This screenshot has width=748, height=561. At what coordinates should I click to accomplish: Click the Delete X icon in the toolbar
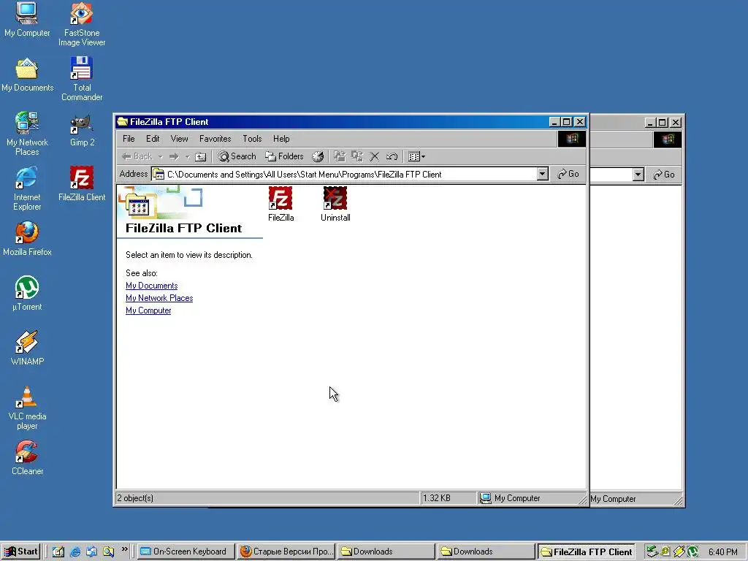click(x=375, y=156)
